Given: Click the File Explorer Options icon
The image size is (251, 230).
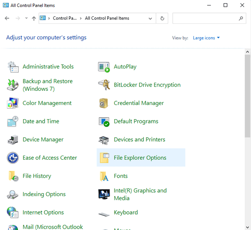Looking at the screenshot, I should 104,158.
